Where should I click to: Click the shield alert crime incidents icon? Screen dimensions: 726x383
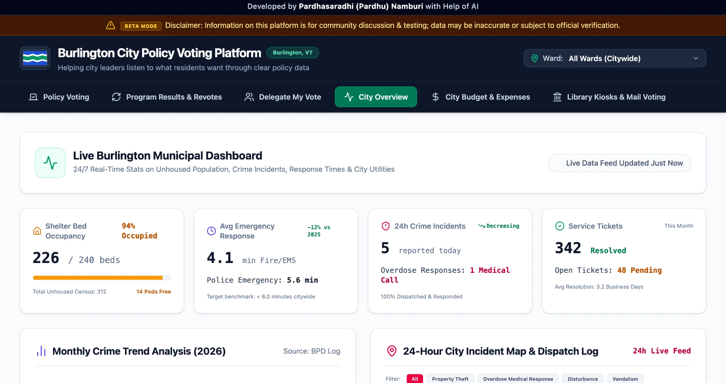pos(385,226)
